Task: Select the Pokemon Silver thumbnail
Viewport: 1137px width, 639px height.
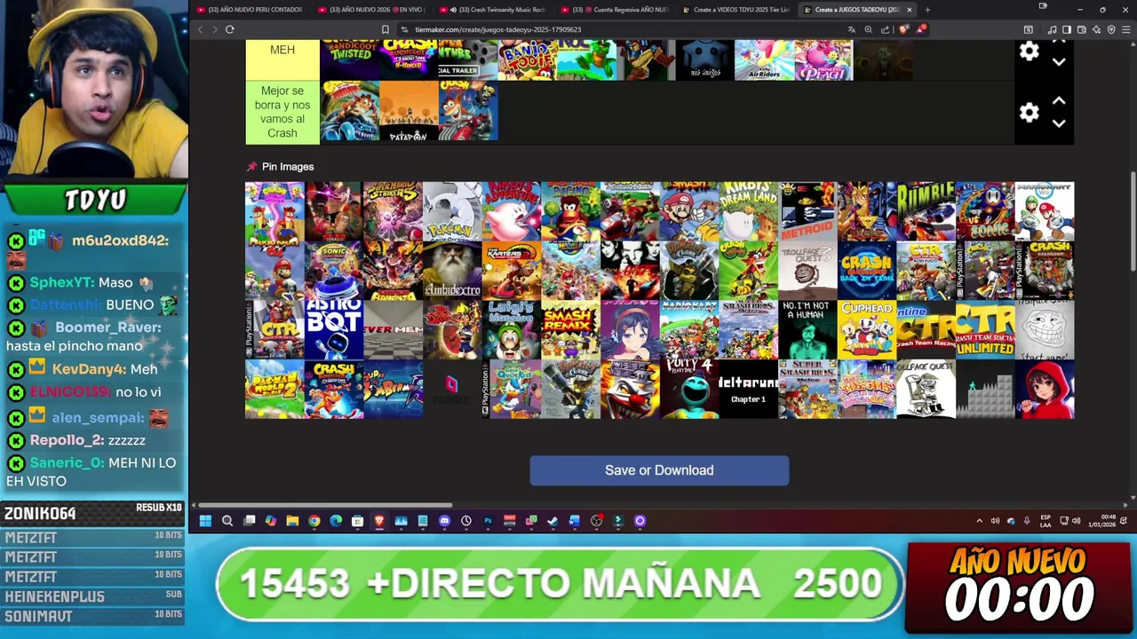Action: 452,211
